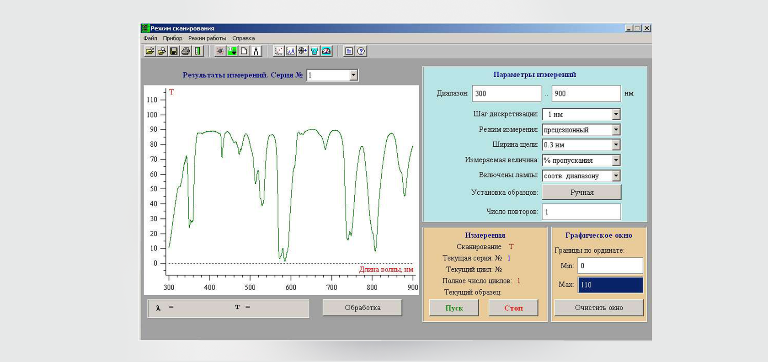Click the spectrum peaks icon
This screenshot has height=362, width=768.
click(291, 51)
